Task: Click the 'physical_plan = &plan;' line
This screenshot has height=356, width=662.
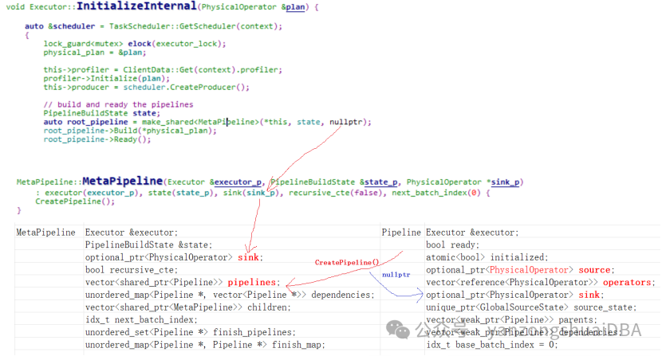Action: coord(95,53)
